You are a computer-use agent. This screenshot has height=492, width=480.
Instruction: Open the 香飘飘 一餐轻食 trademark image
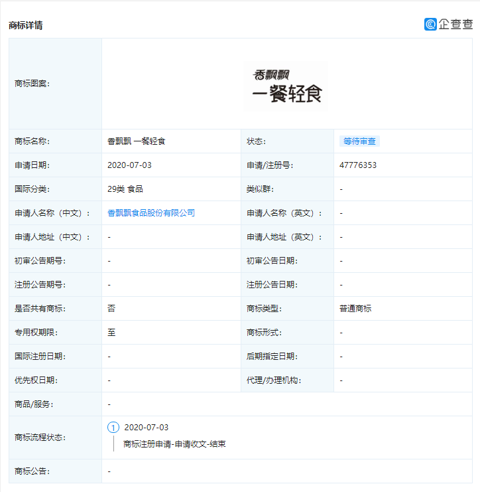pos(286,85)
